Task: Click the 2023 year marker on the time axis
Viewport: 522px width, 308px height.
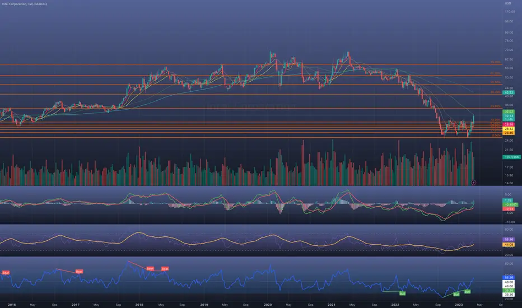Action: tap(459, 305)
